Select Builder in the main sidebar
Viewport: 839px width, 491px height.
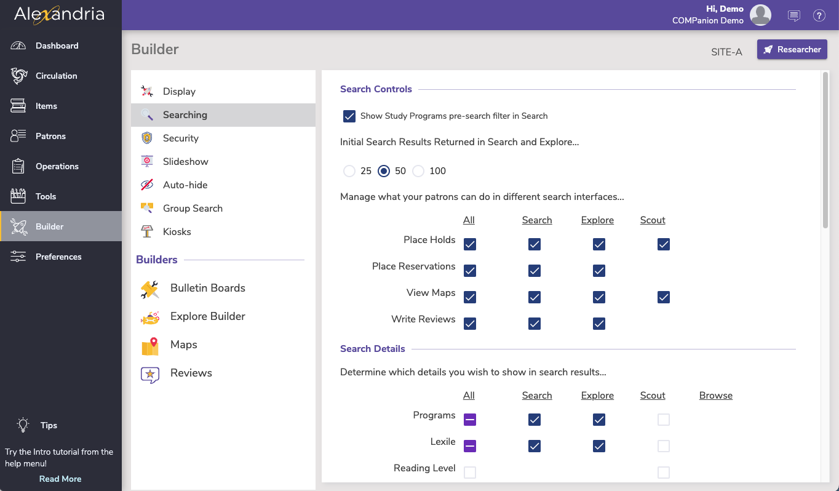(61, 226)
